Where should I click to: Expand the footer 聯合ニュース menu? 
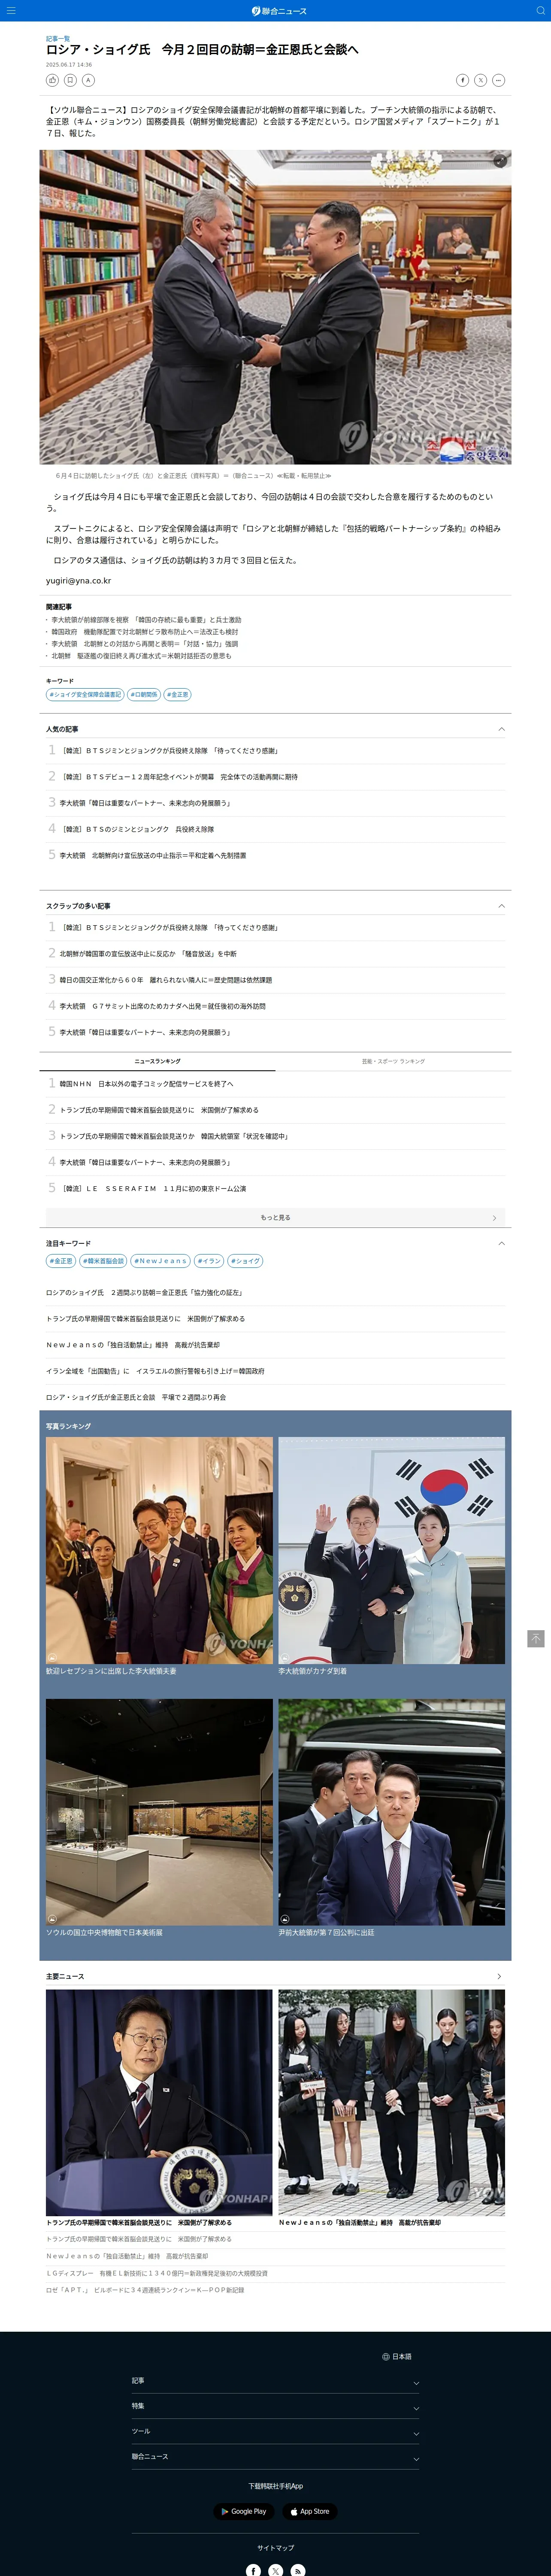[275, 2457]
